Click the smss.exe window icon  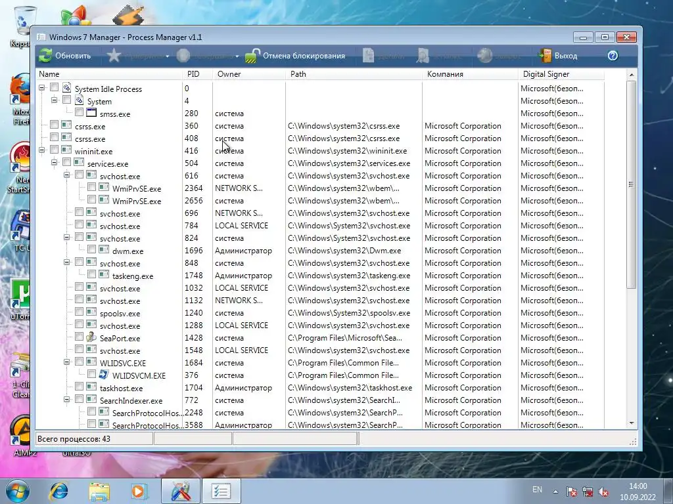[91, 113]
